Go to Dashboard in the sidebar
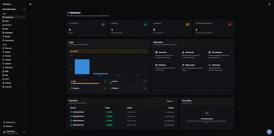This screenshot has width=274, height=136. 14,17
